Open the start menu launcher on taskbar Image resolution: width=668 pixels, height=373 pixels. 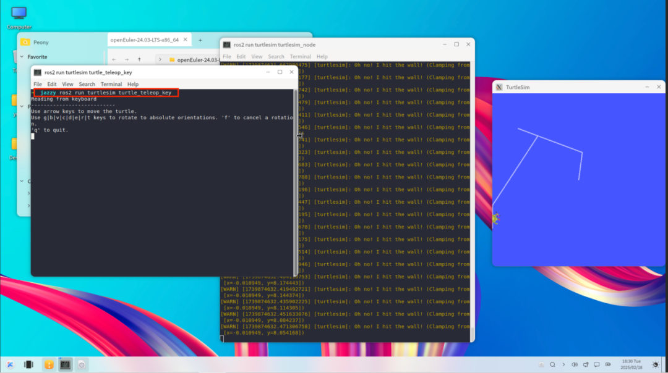[11, 364]
